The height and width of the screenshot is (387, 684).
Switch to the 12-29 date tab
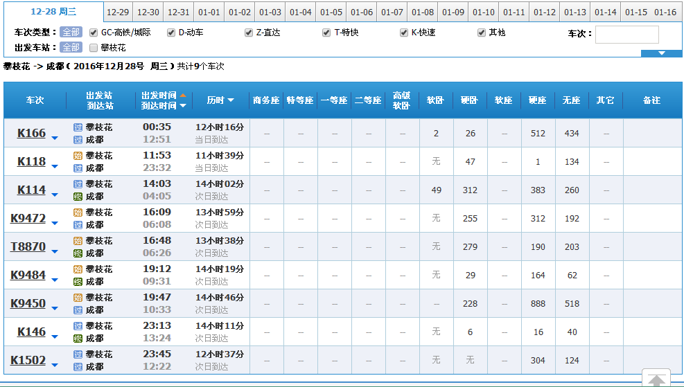(x=118, y=12)
